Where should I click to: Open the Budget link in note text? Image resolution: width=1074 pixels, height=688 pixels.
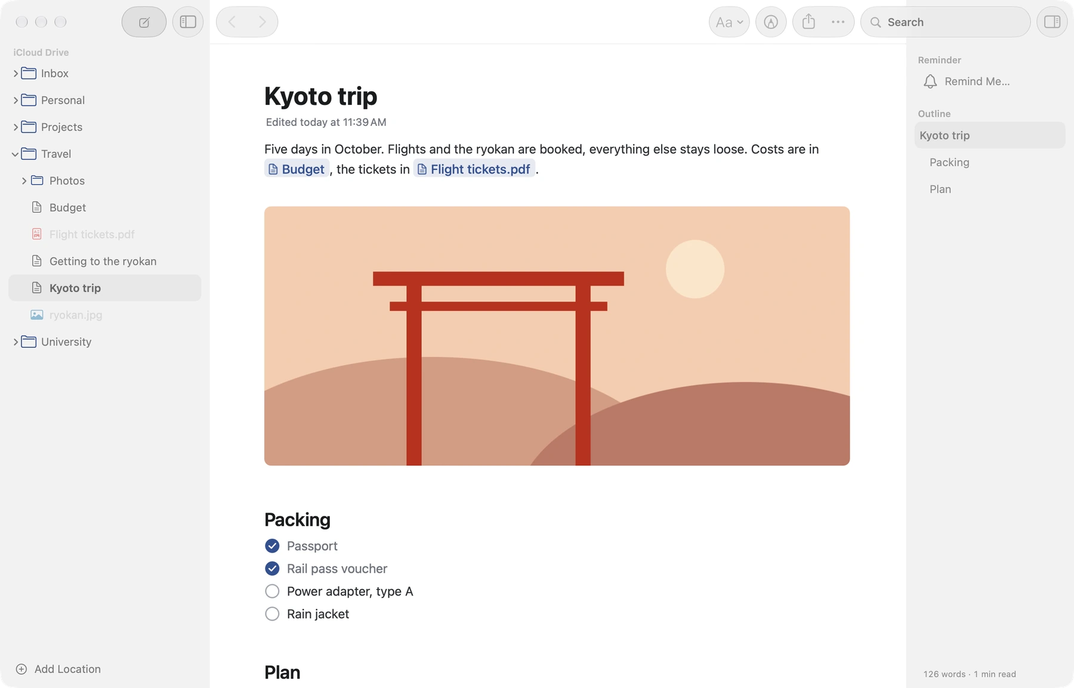pyautogui.click(x=297, y=169)
